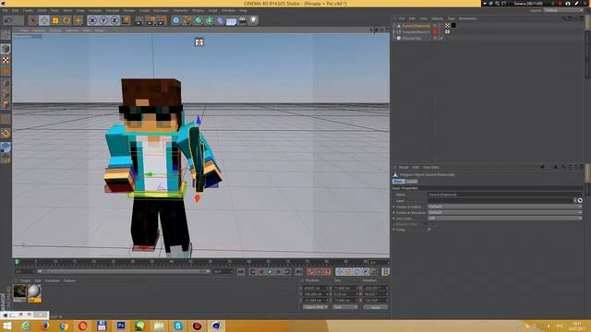Switch to the Coord tab in attributes

coord(412,182)
